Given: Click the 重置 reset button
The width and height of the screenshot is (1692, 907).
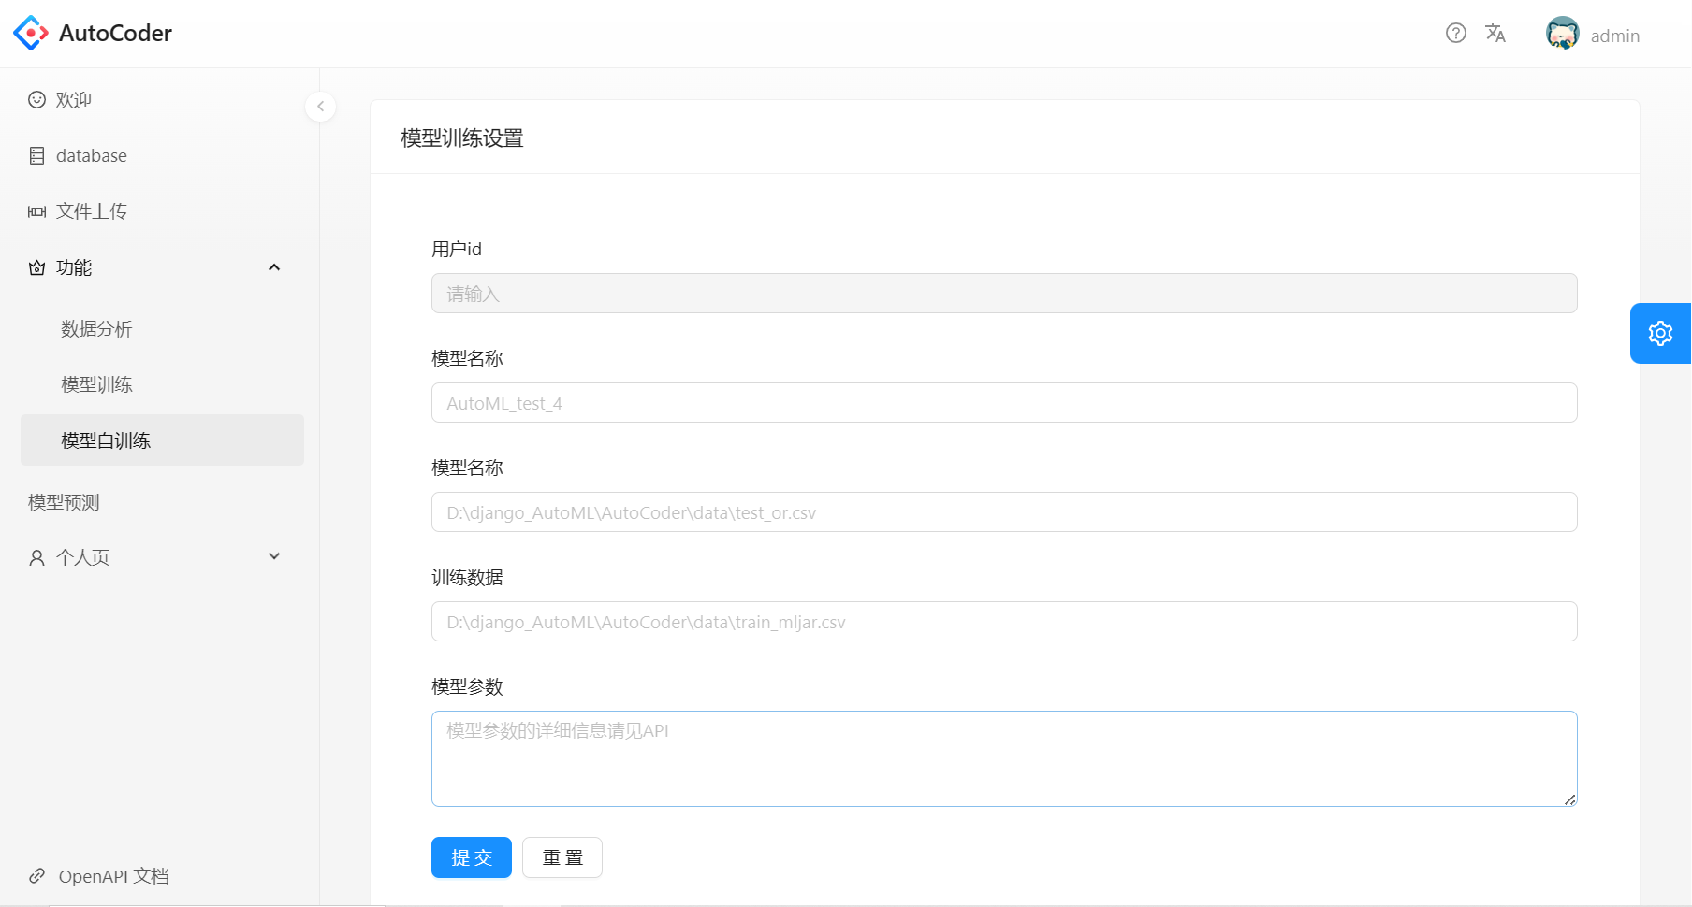Looking at the screenshot, I should pos(562,857).
